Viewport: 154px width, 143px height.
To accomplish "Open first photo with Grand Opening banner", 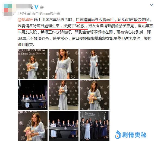I will pyautogui.click(x=33, y=64).
